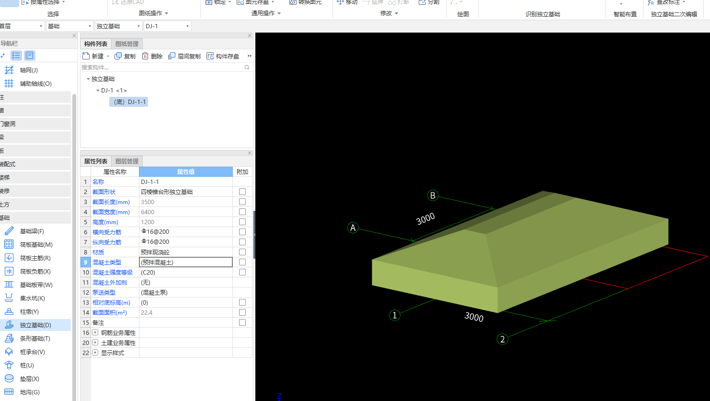The width and height of the screenshot is (710, 401).
Task: Pick the 基础板带(W) foundation strip icon
Action: click(9, 285)
